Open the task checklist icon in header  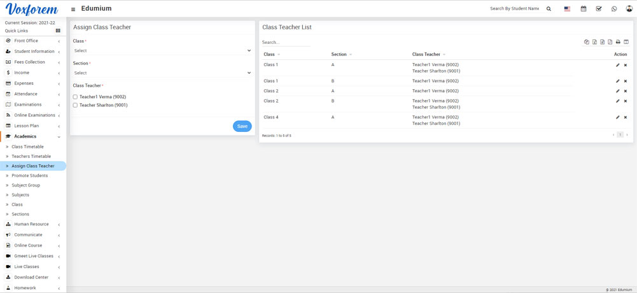tap(599, 9)
